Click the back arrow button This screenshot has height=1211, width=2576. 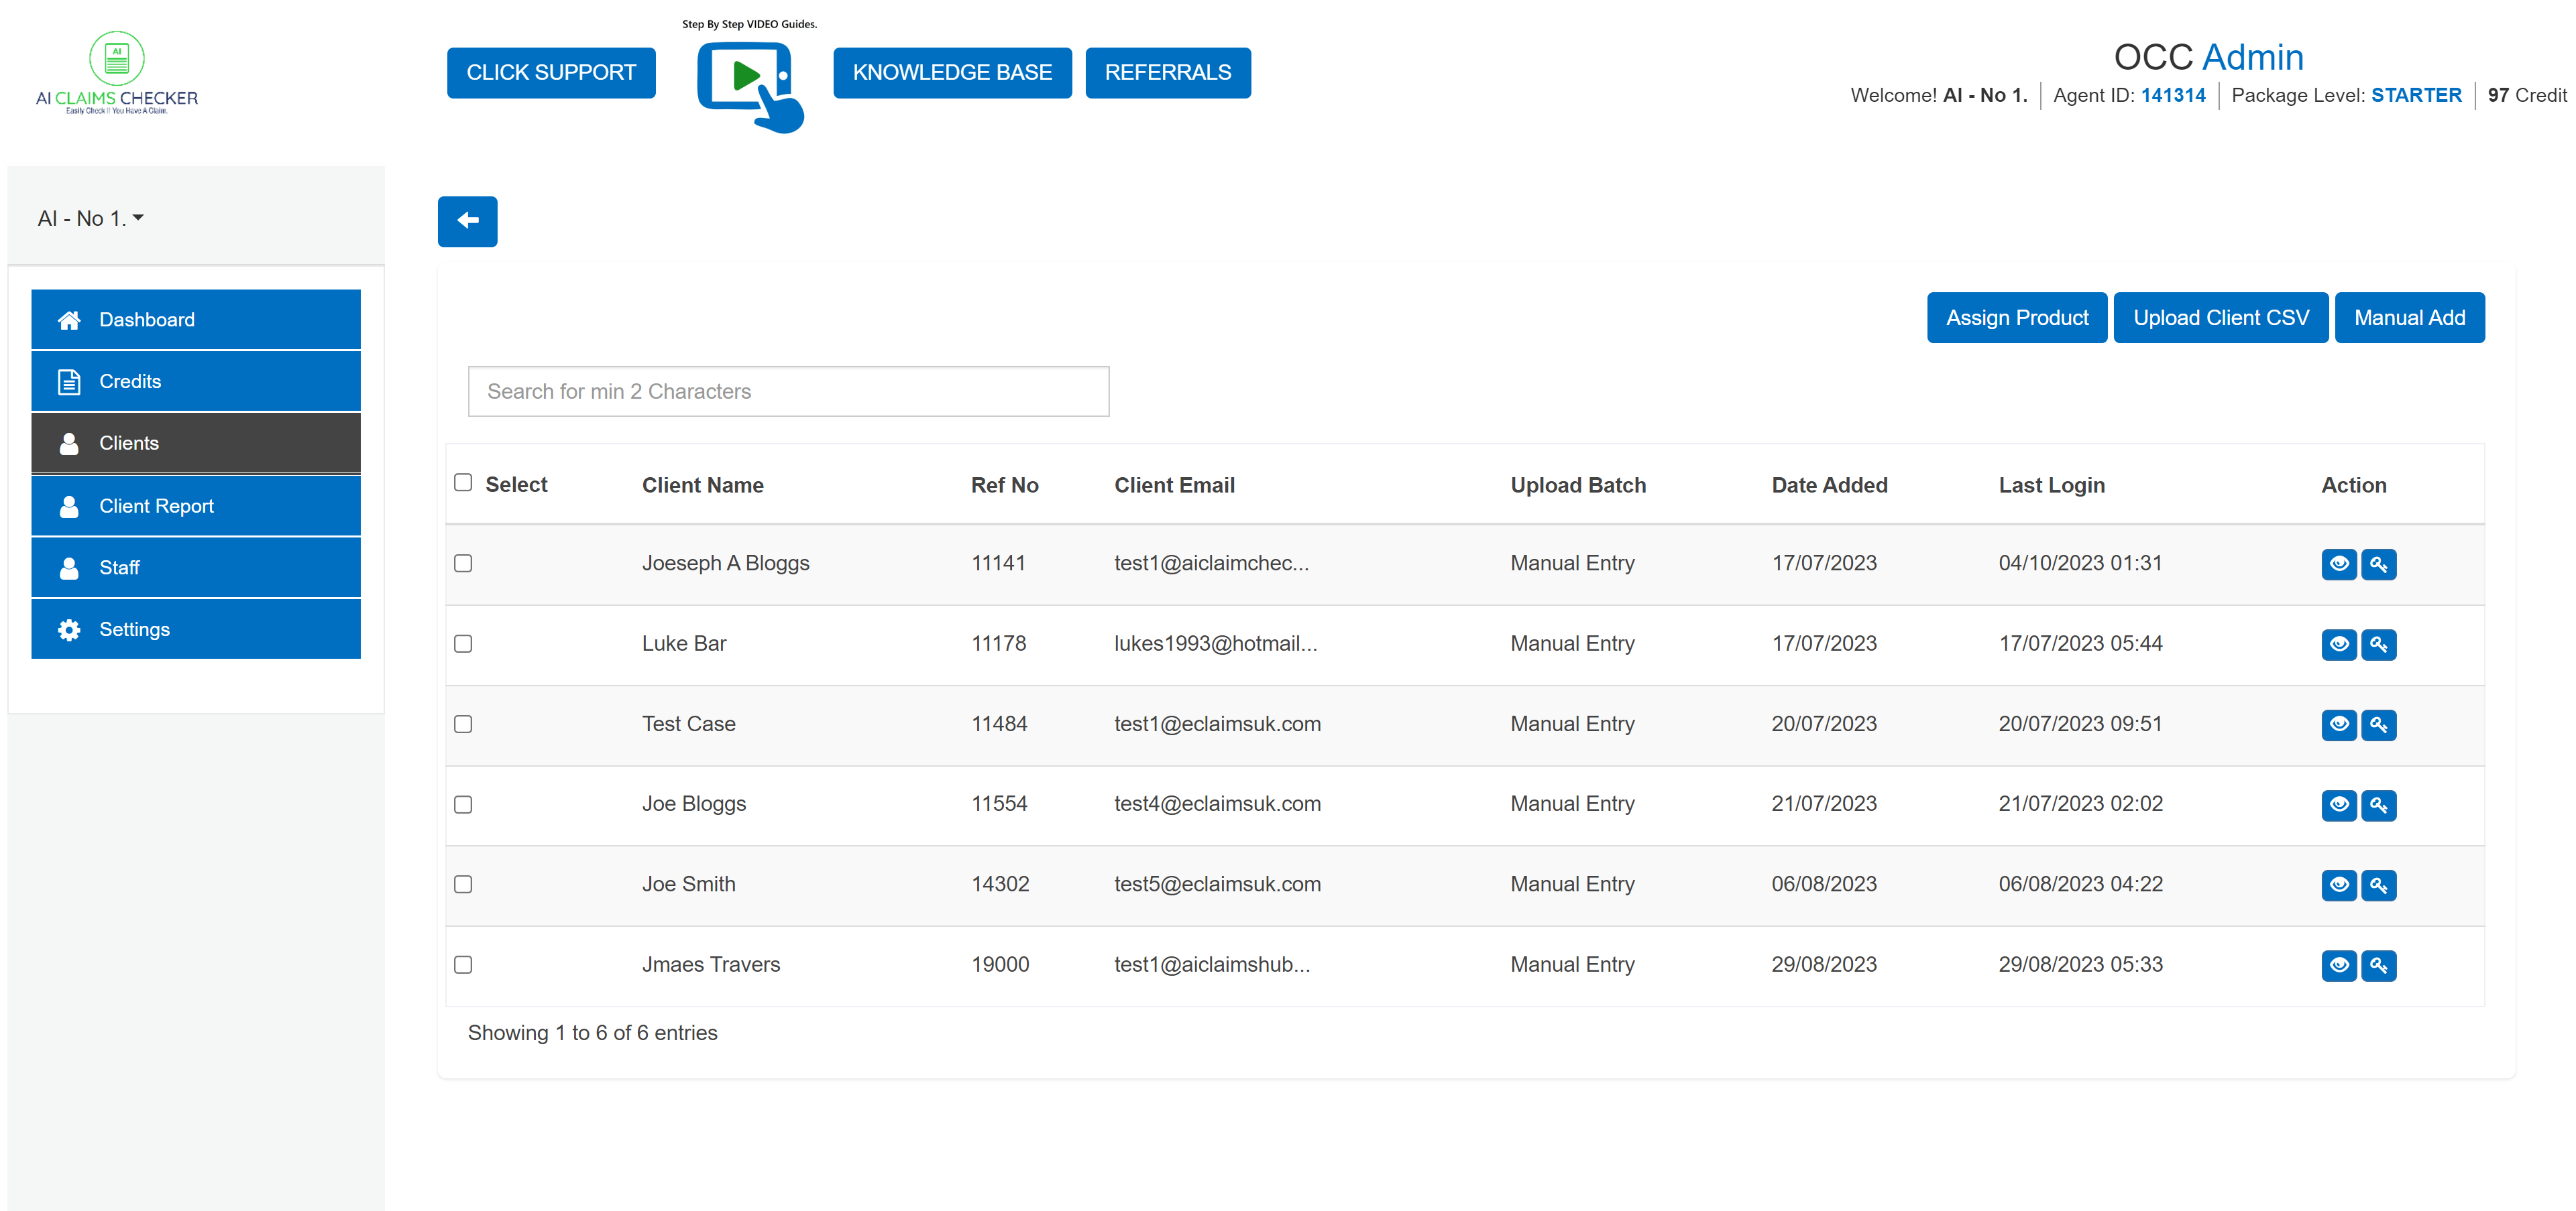click(467, 220)
